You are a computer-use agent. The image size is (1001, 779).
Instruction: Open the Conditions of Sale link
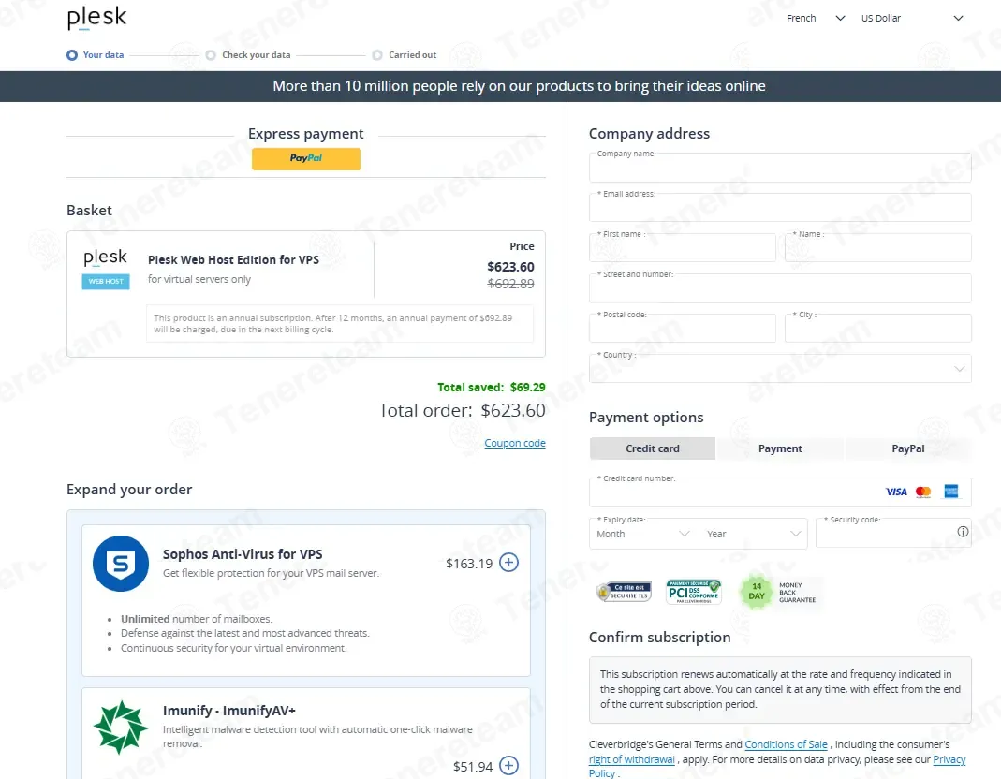(786, 744)
